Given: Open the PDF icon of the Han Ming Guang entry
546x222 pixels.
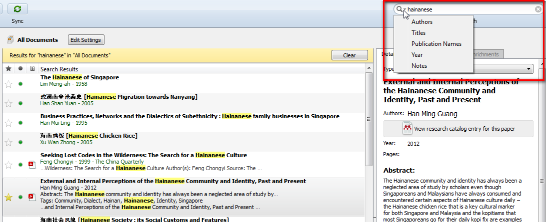Looking at the screenshot, I should pos(32,198).
